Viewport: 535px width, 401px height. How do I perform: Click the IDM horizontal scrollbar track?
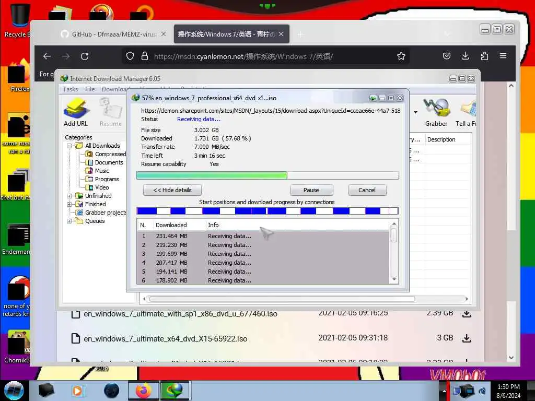pyautogui.click(x=305, y=299)
